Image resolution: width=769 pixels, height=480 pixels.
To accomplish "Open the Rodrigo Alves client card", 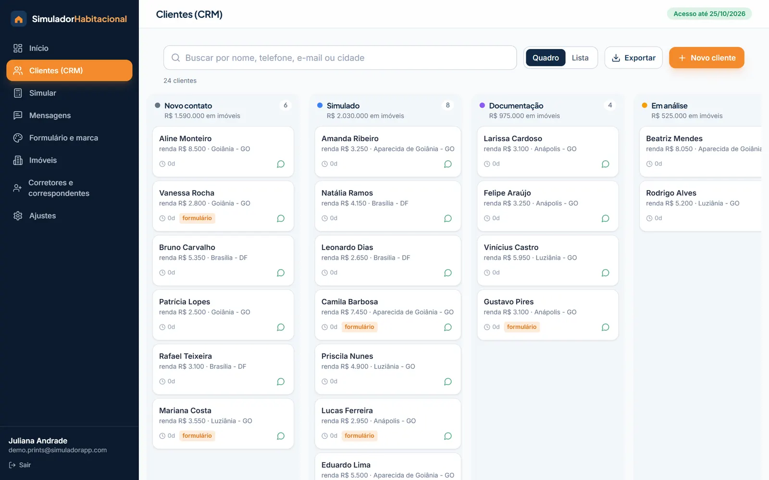I will click(x=701, y=206).
